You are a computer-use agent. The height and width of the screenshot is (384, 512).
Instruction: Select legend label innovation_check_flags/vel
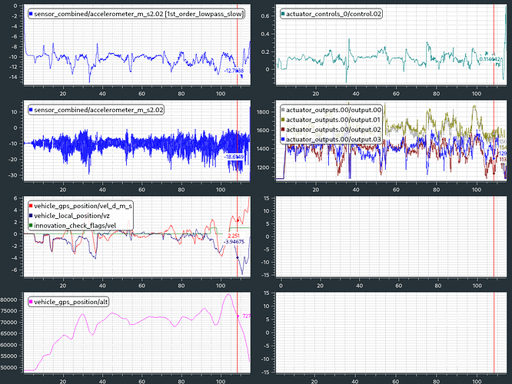coord(75,226)
